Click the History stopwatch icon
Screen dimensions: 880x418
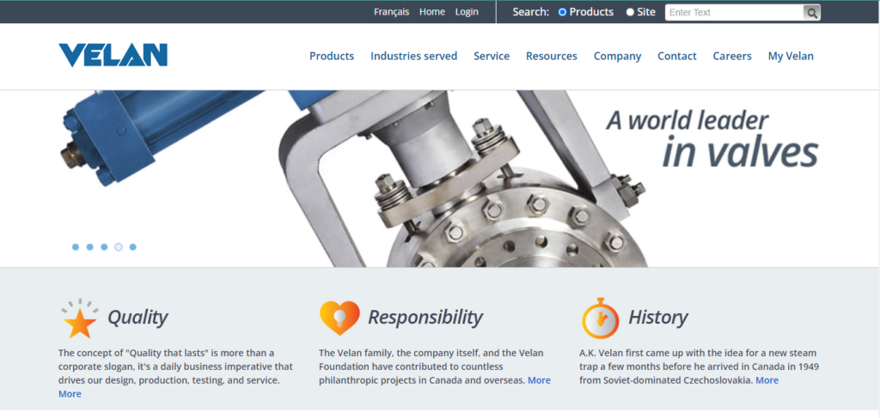(x=600, y=318)
